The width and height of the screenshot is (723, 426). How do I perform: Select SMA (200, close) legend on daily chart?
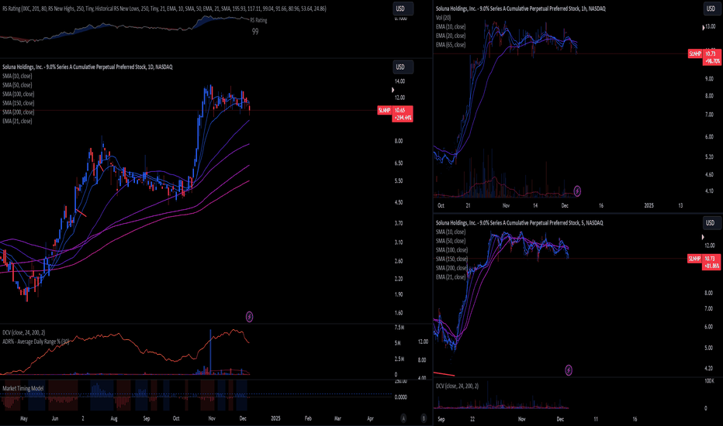[18, 112]
